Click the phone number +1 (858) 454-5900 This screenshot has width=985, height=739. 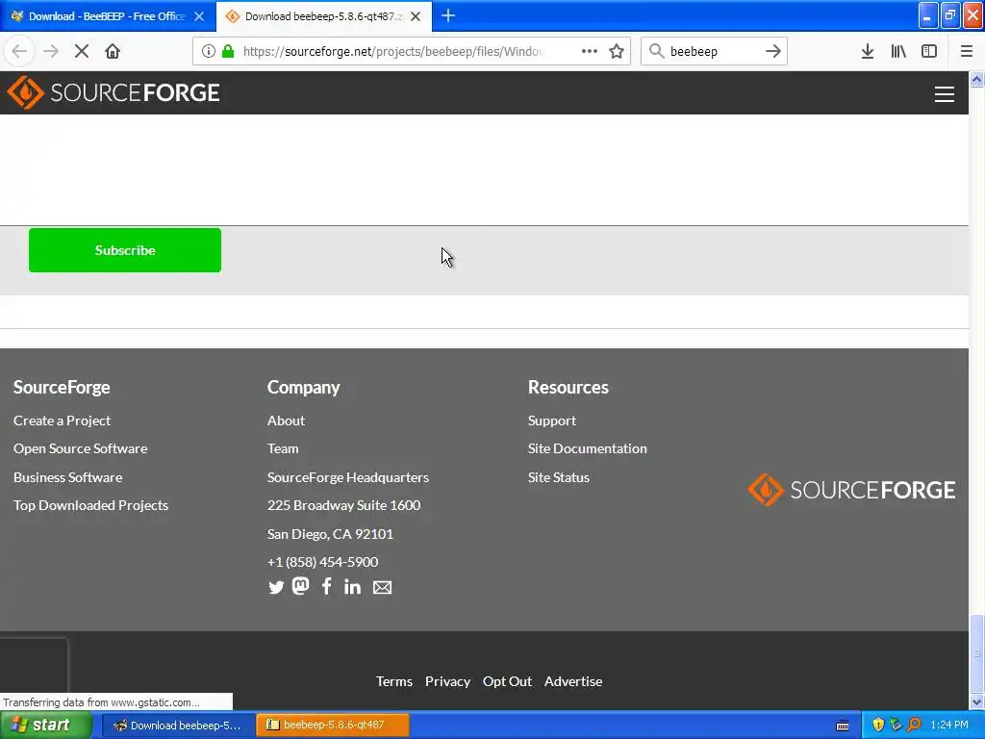tap(323, 562)
